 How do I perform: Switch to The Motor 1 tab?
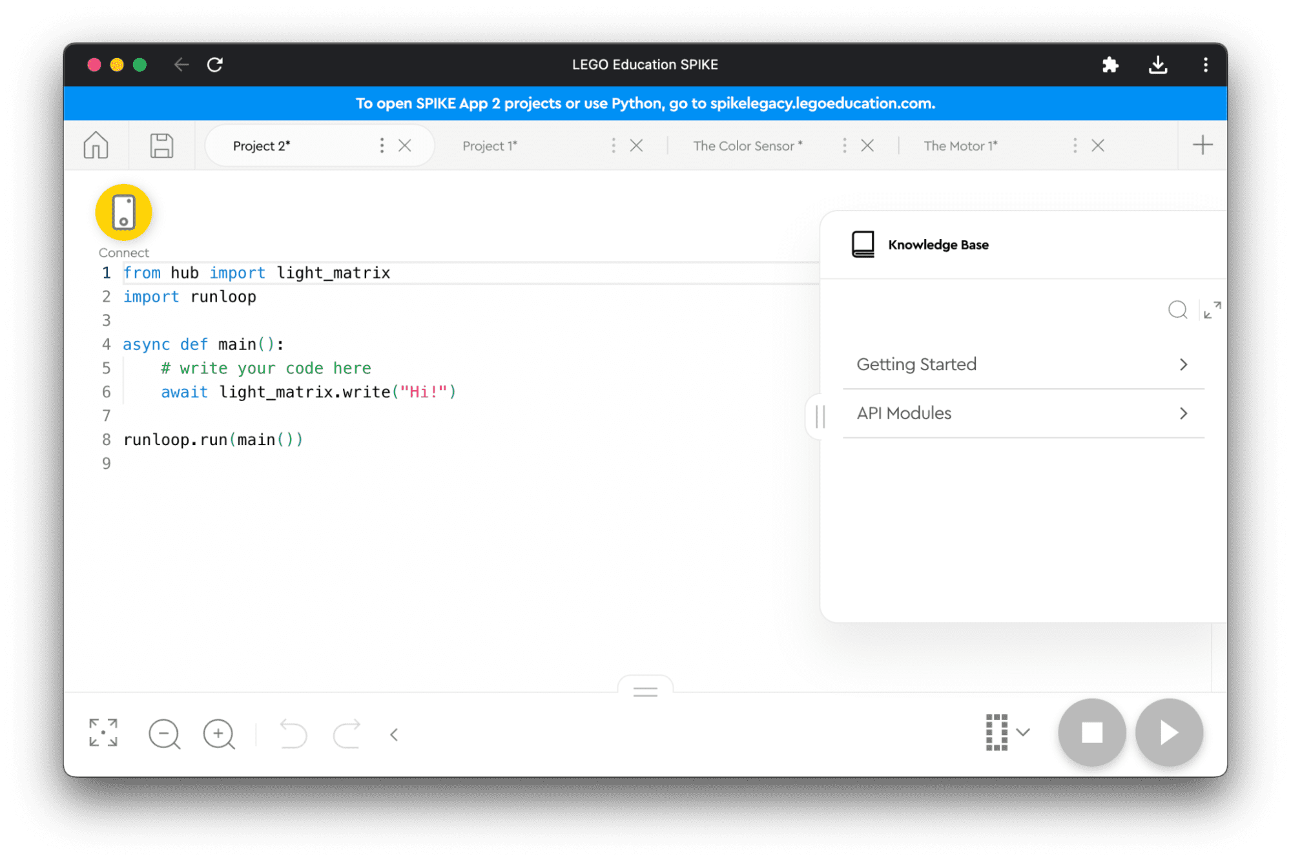point(960,146)
